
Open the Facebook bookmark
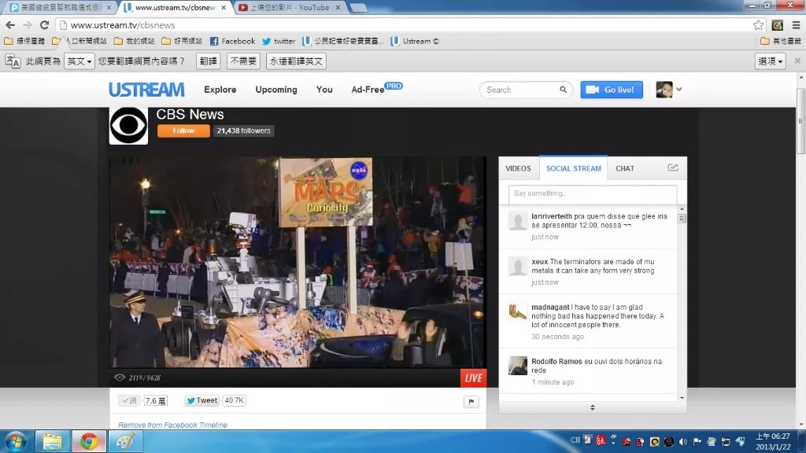[x=232, y=41]
